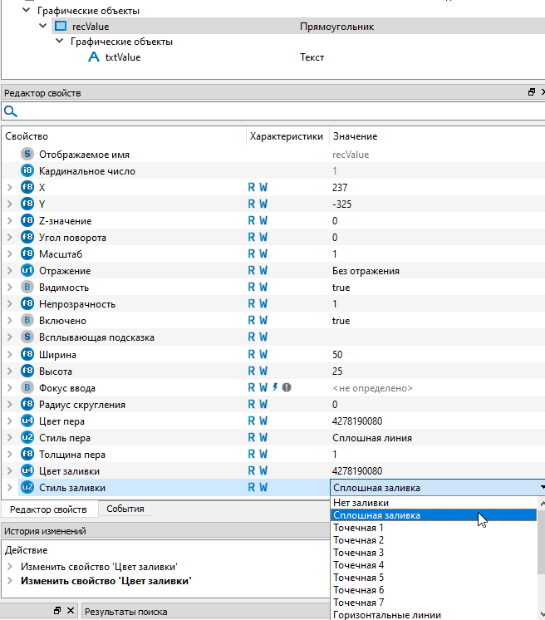The image size is (545, 620).
Task: Click the Цвет заливки value 4278190080
Action: [356, 470]
